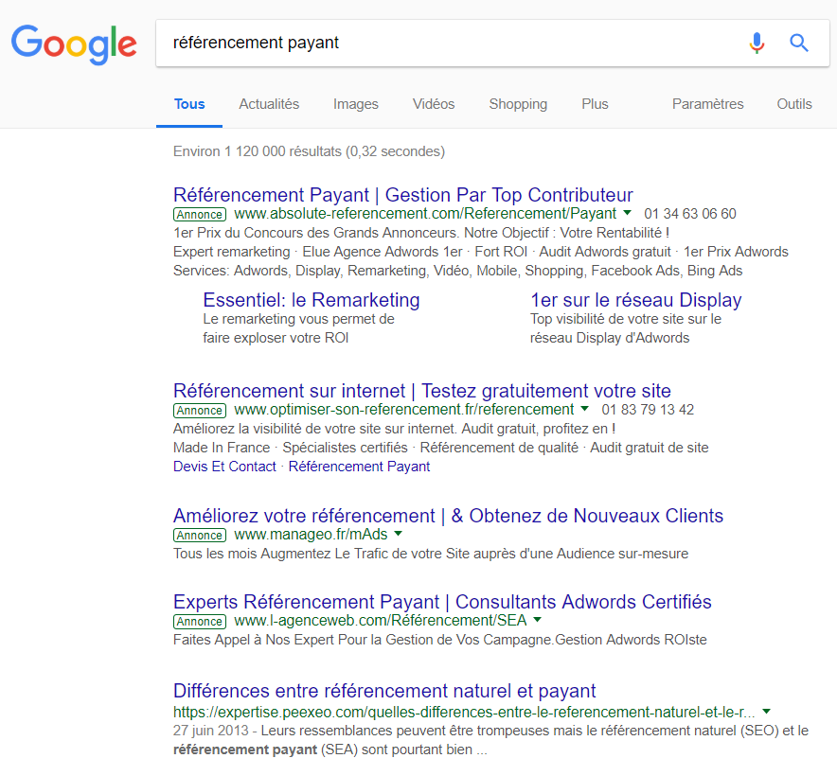Start voice search with microphone icon
This screenshot has height=776, width=837.
coord(757,43)
